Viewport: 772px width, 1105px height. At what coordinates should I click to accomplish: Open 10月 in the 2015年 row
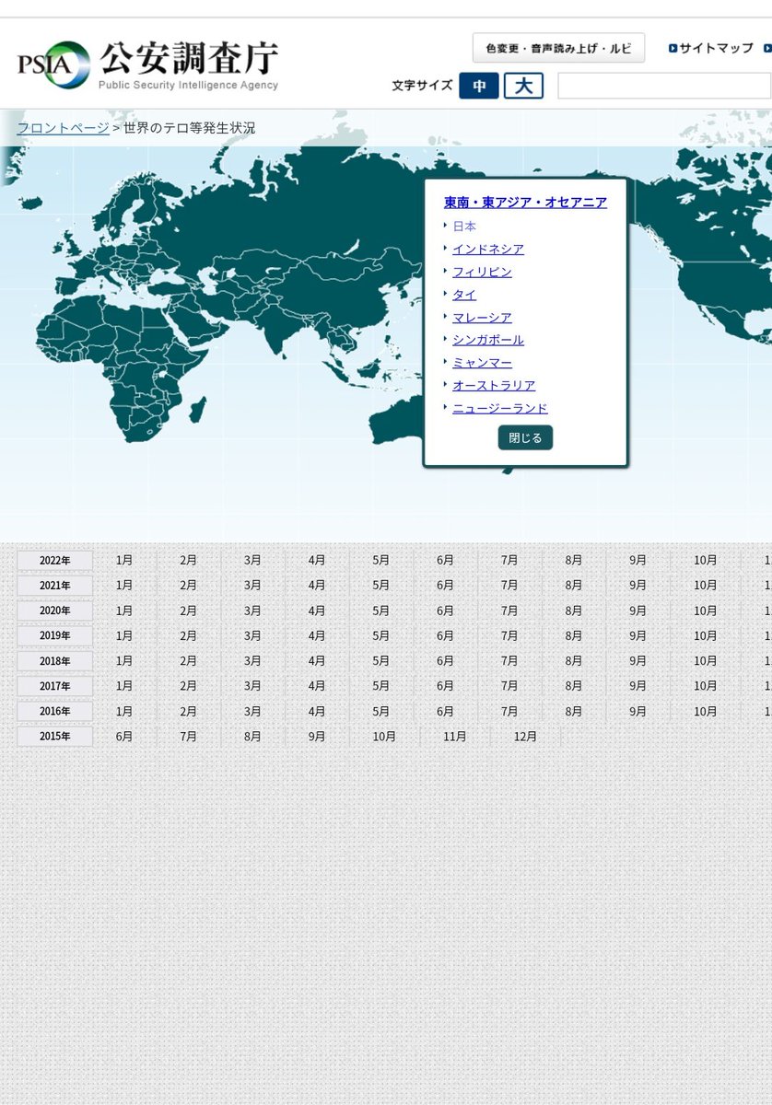pos(385,737)
